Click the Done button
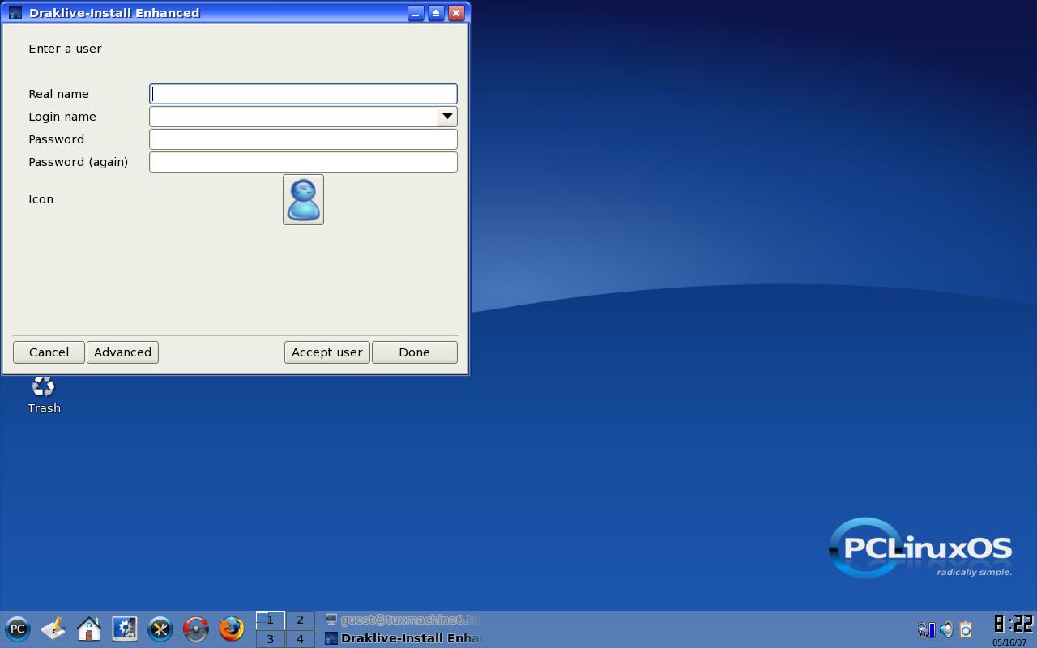 pos(415,352)
